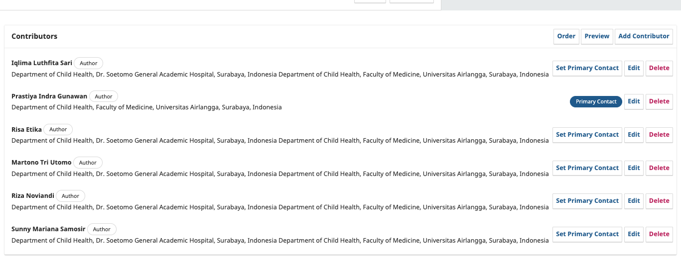
Task: Edit Iqlima Luthfita Sari's contributor details
Action: tap(634, 68)
